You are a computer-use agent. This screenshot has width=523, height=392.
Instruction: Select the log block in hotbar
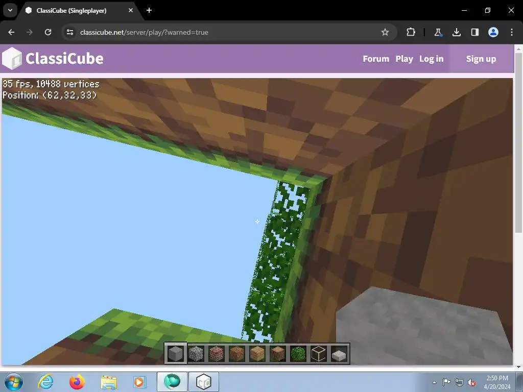pyautogui.click(x=277, y=354)
